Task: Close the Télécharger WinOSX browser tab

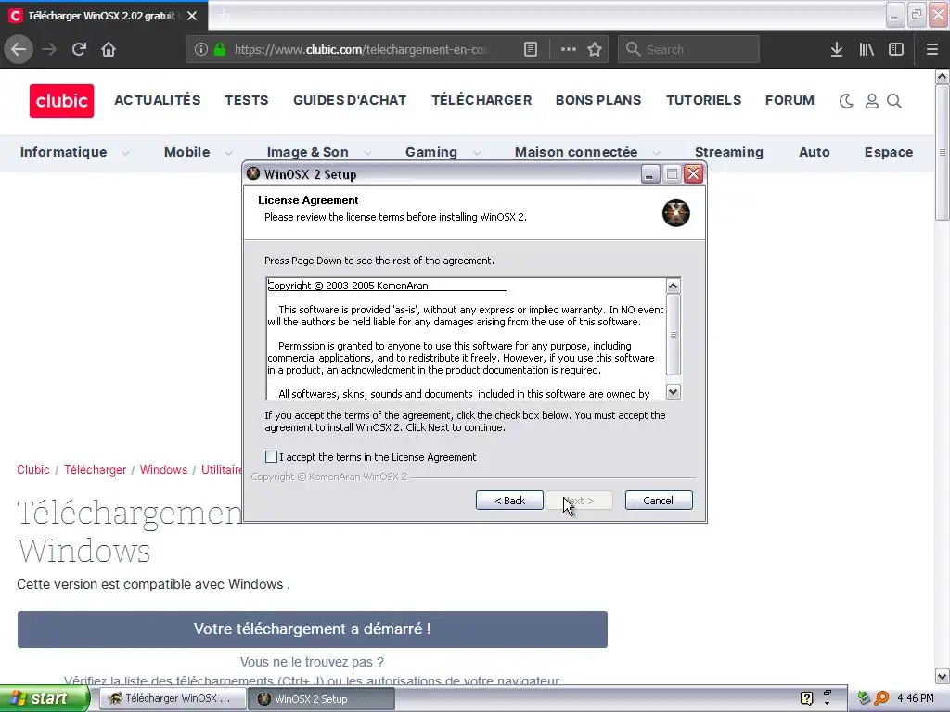Action: click(192, 16)
